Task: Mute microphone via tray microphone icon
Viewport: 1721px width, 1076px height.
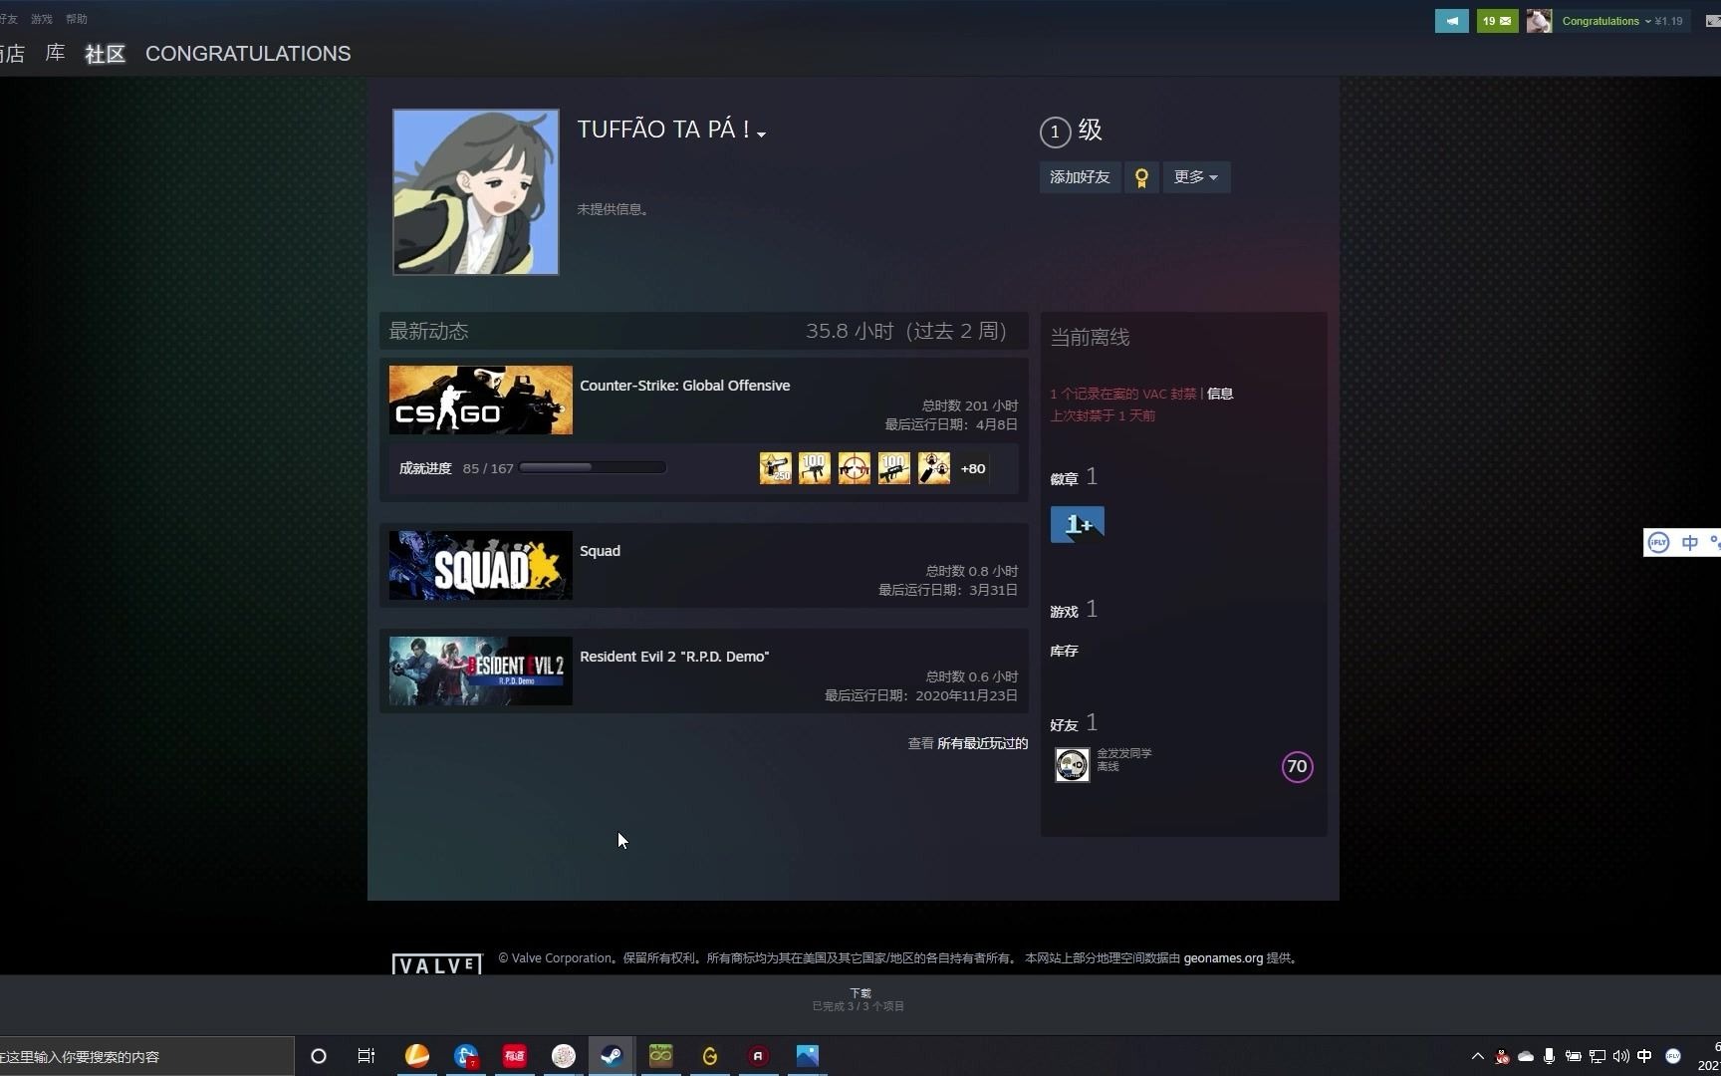Action: (1549, 1057)
